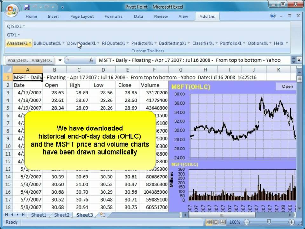Click the horizontal scrollbar right arrow
This screenshot has height=229, width=305.
[x=290, y=215]
